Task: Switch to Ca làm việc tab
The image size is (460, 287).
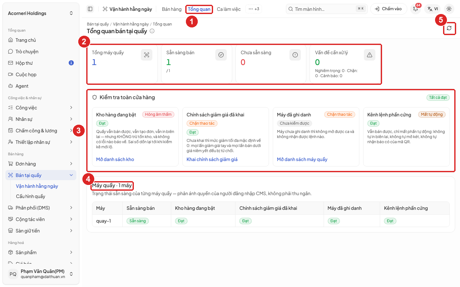Action: point(229,9)
